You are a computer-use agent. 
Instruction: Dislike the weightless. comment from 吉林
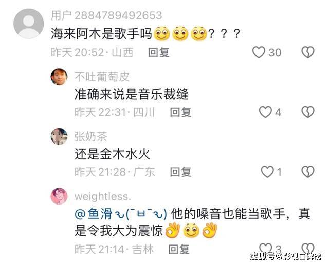click(x=308, y=248)
